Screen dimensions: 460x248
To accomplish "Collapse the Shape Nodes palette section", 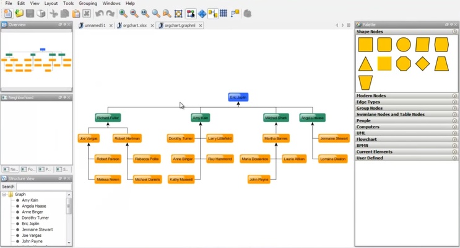I will pos(454,32).
